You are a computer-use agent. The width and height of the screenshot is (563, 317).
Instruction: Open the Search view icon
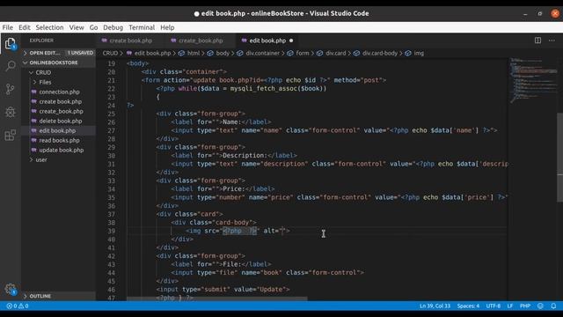point(11,66)
